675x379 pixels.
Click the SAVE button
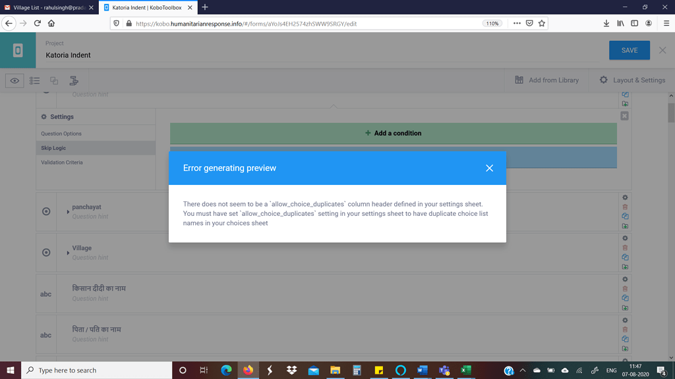[629, 50]
